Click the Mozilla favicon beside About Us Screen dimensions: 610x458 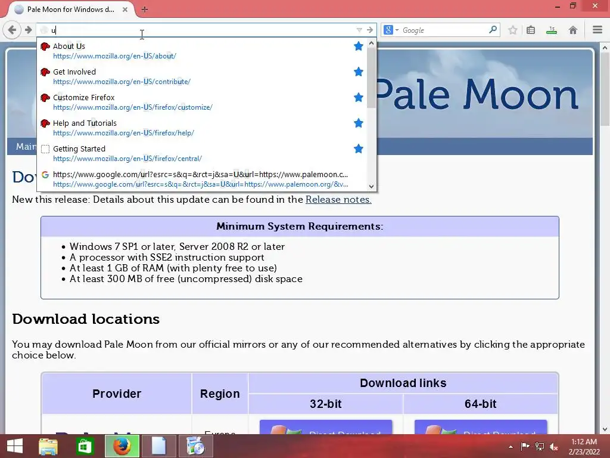coord(45,47)
